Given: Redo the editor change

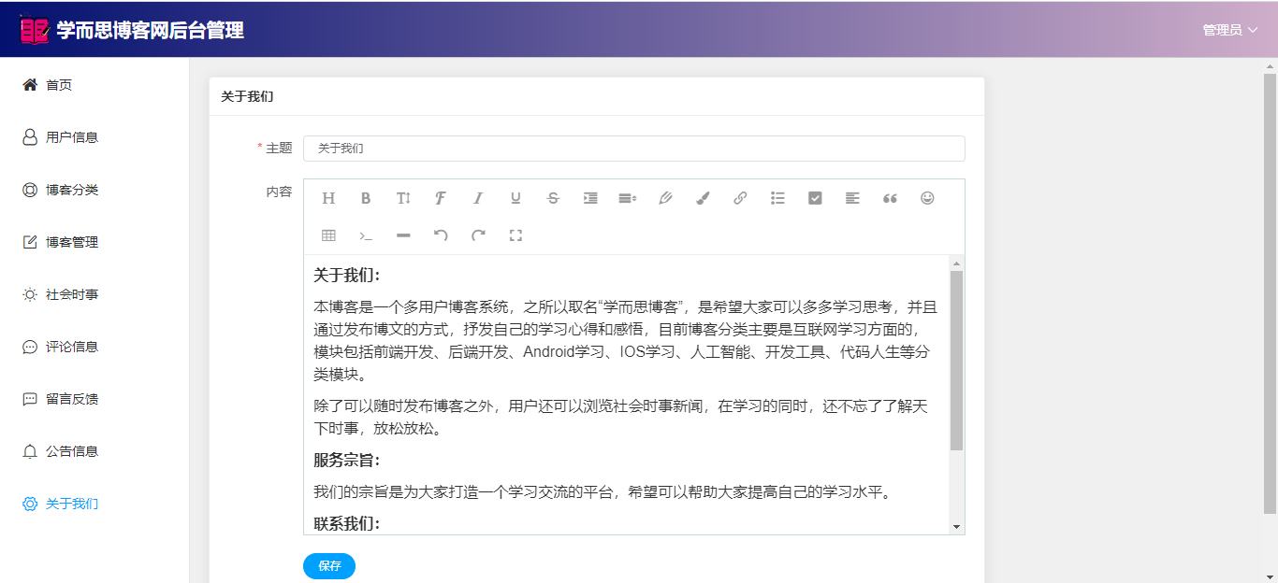Looking at the screenshot, I should (478, 235).
